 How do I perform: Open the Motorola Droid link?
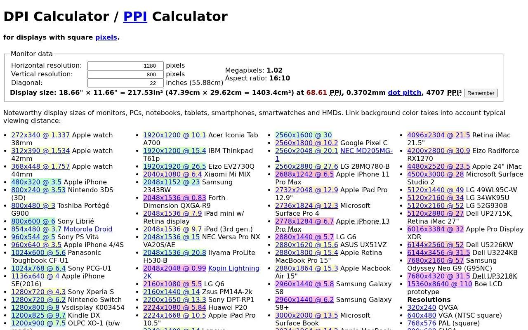(x=88, y=229)
